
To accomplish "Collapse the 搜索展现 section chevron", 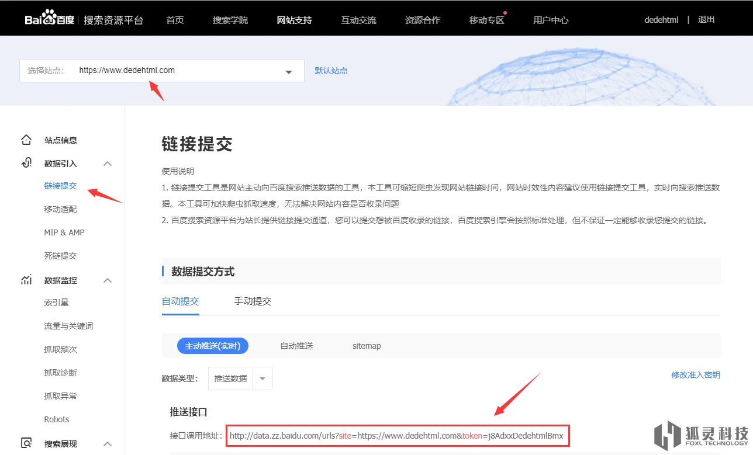I will pos(108,444).
